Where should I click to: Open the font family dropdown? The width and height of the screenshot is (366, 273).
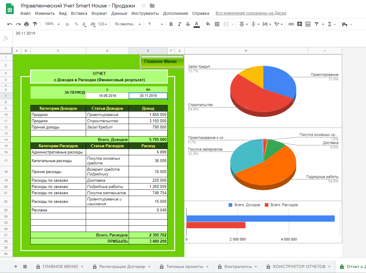pyautogui.click(x=128, y=24)
